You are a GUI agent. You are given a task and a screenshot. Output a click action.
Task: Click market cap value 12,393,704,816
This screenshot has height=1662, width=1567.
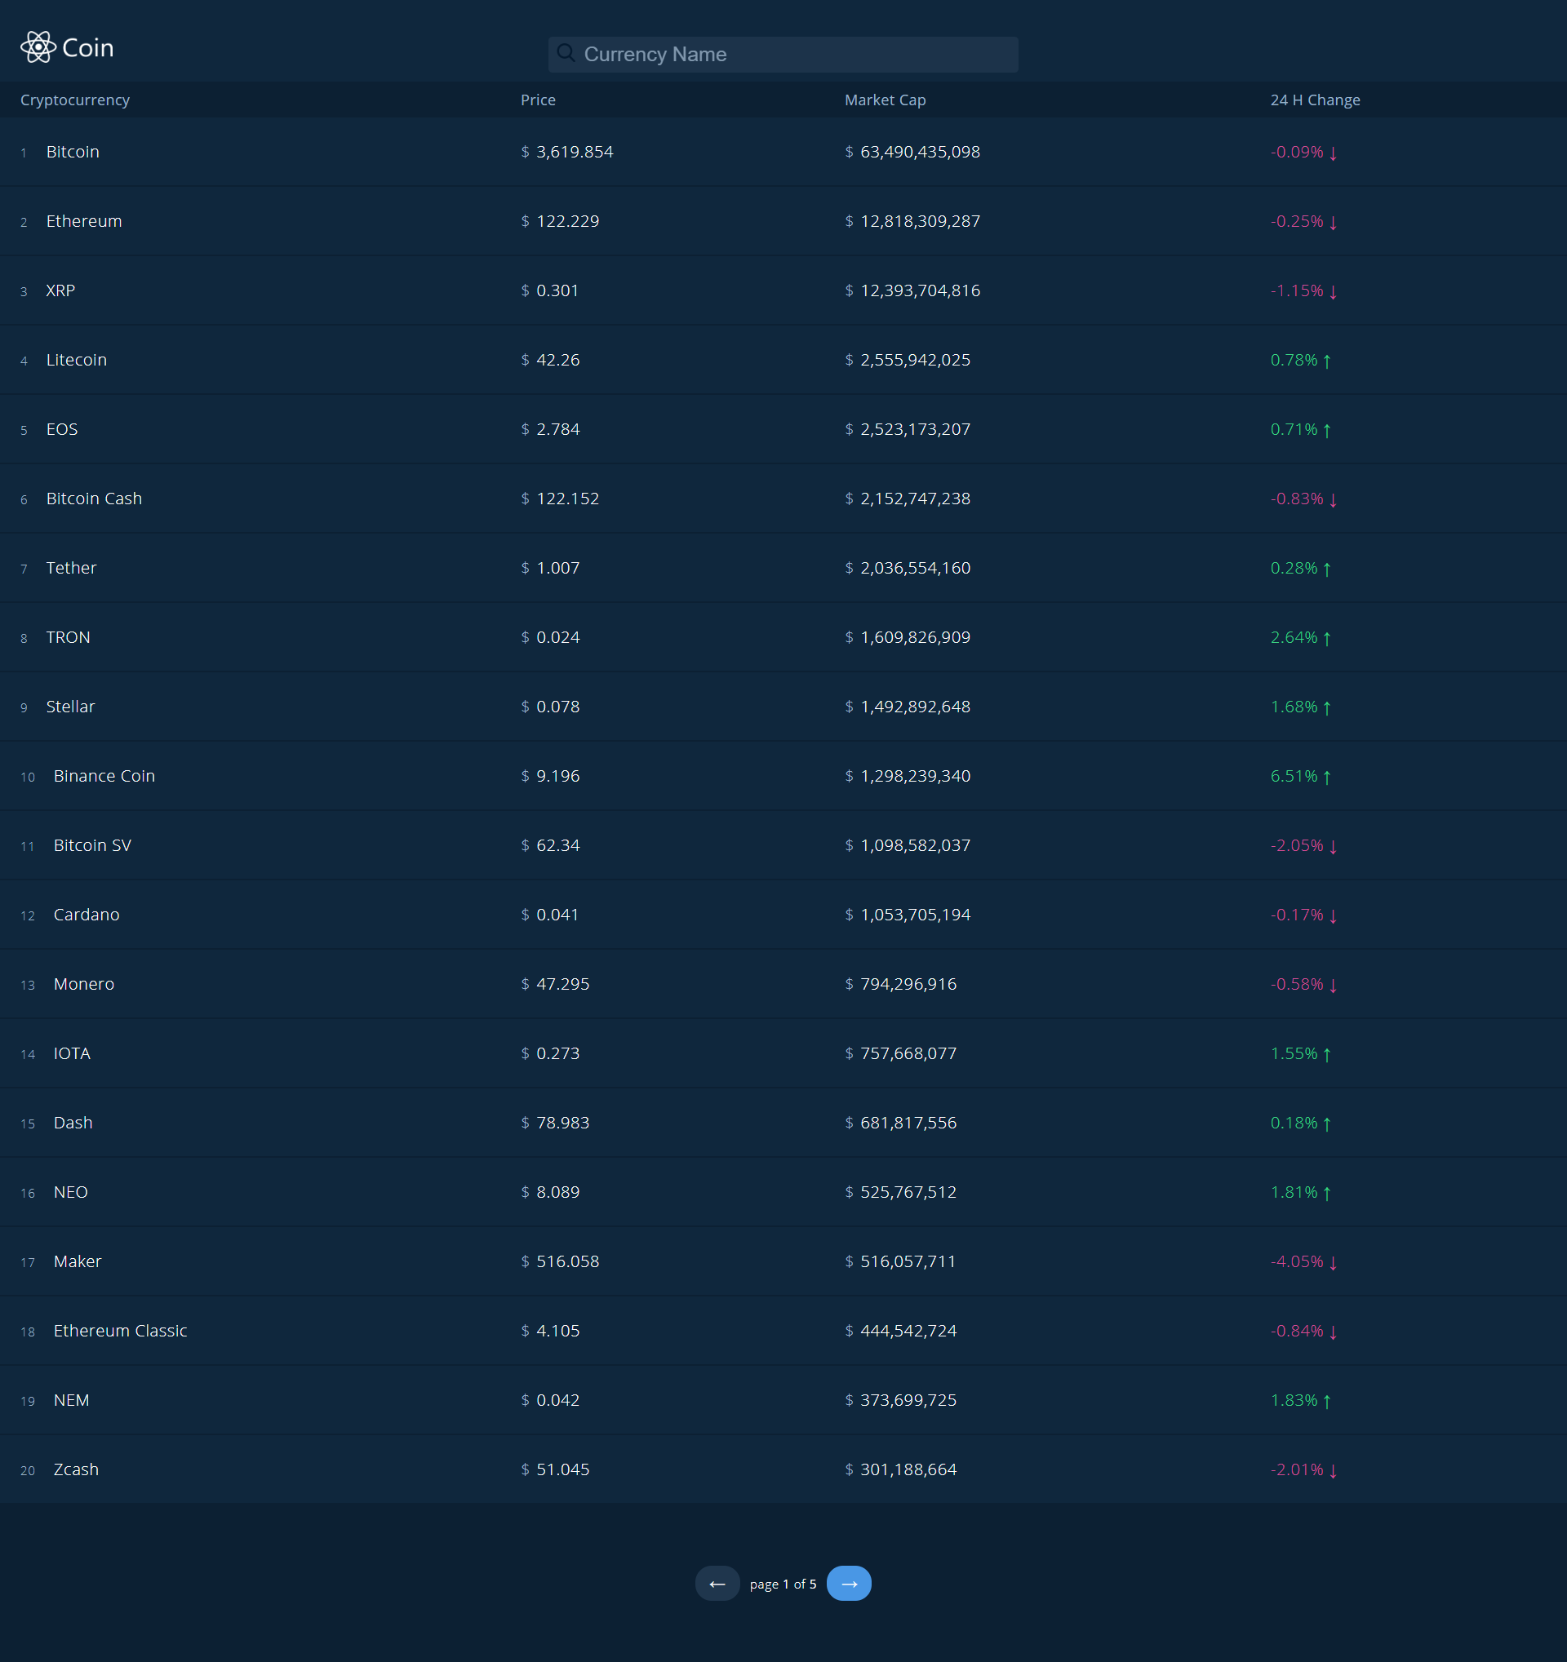click(920, 290)
